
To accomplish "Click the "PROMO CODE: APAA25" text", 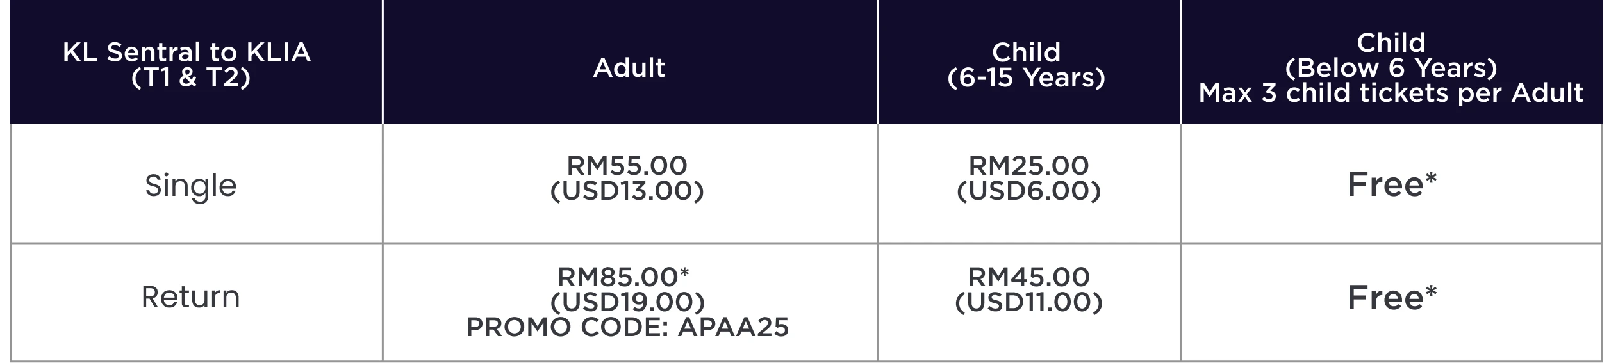I will coord(627,327).
